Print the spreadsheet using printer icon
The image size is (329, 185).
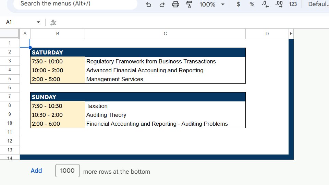pyautogui.click(x=175, y=4)
